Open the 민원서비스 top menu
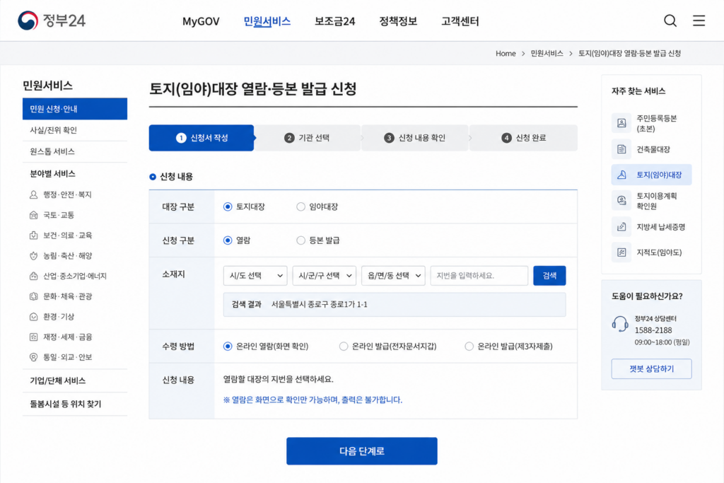Image resolution: width=724 pixels, height=483 pixels. pyautogui.click(x=267, y=21)
